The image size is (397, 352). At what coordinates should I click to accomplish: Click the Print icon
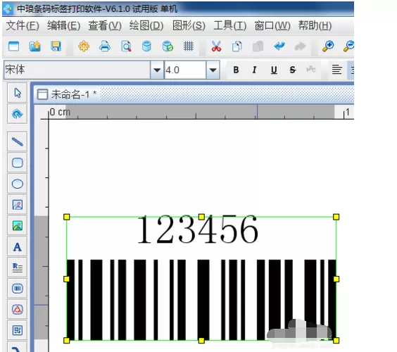pyautogui.click(x=105, y=46)
